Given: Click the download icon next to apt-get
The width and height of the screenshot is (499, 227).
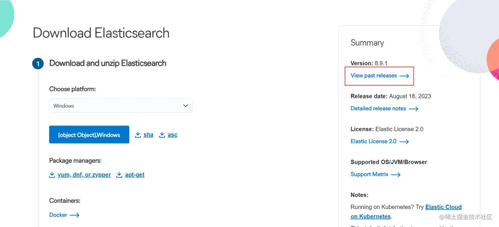Looking at the screenshot, I should tap(119, 175).
